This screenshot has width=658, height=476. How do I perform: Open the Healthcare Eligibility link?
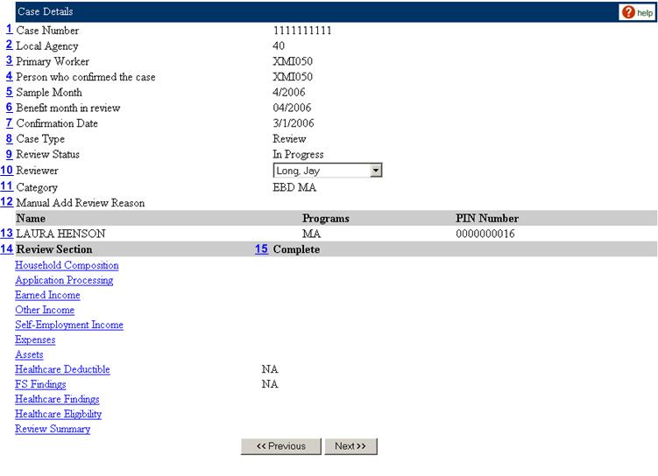[58, 414]
